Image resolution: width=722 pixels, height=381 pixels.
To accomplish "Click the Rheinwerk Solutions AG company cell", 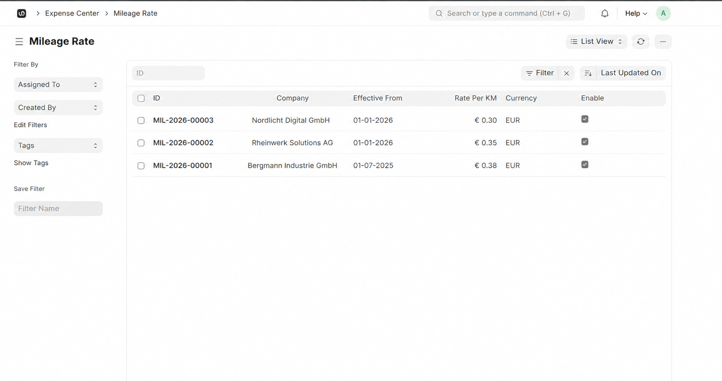I will 292,143.
